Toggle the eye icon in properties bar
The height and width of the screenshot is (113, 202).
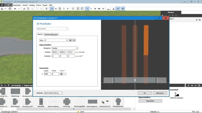tap(192, 85)
